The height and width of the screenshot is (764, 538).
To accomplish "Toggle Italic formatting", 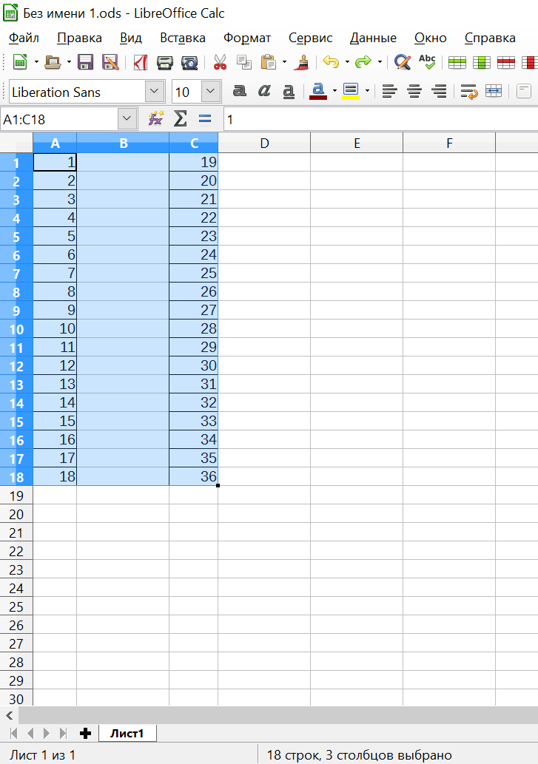I will 264,91.
